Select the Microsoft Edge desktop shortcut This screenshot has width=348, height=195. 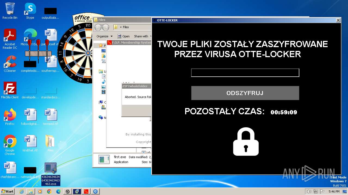(x=30, y=37)
